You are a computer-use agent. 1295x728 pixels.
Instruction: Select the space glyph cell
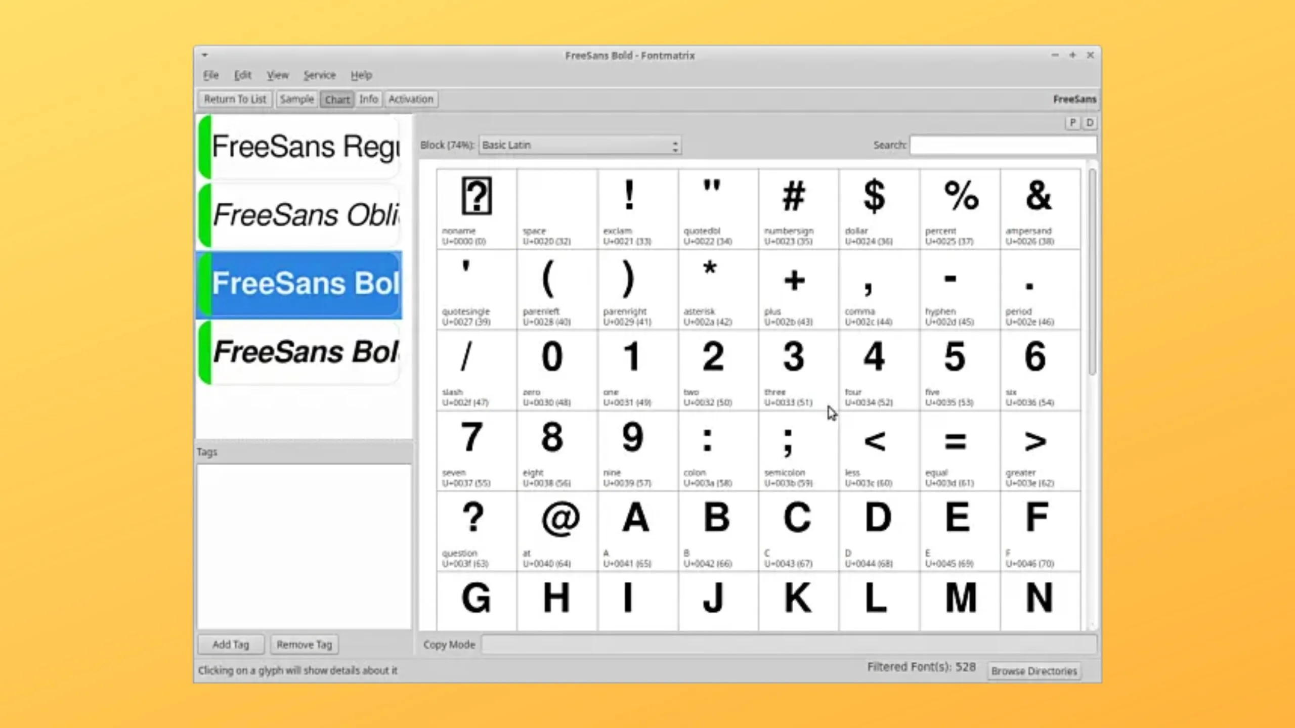point(557,209)
